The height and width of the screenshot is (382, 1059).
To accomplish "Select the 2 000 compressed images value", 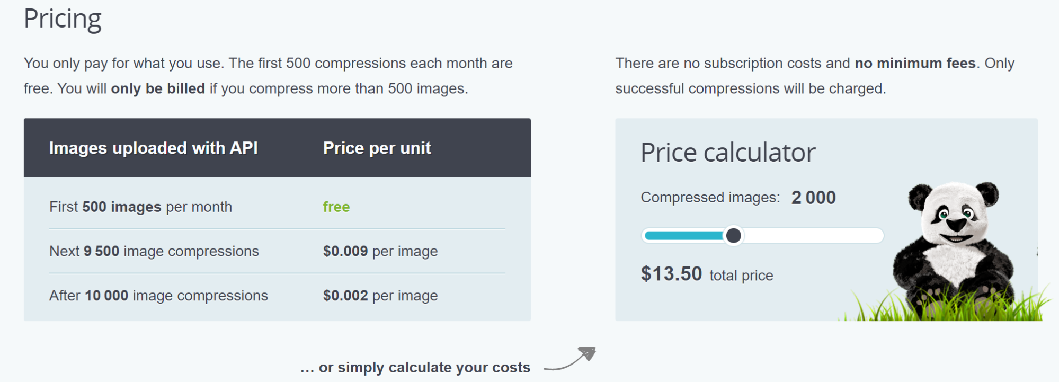I will (813, 198).
